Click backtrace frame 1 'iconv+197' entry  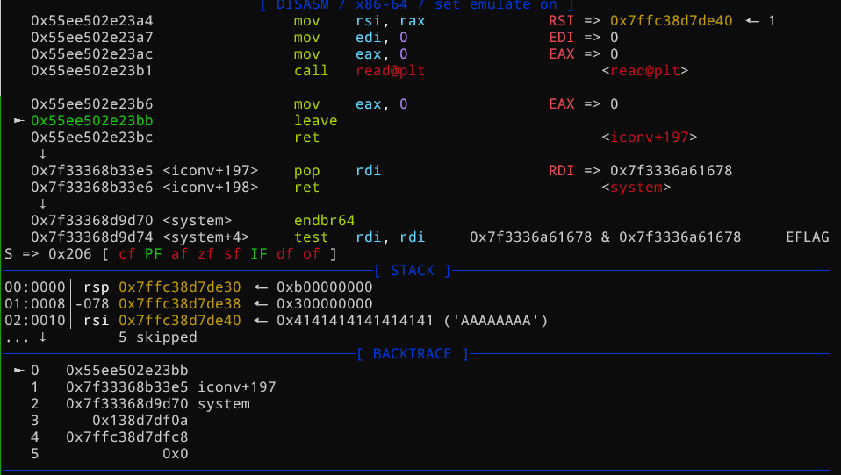(237, 387)
